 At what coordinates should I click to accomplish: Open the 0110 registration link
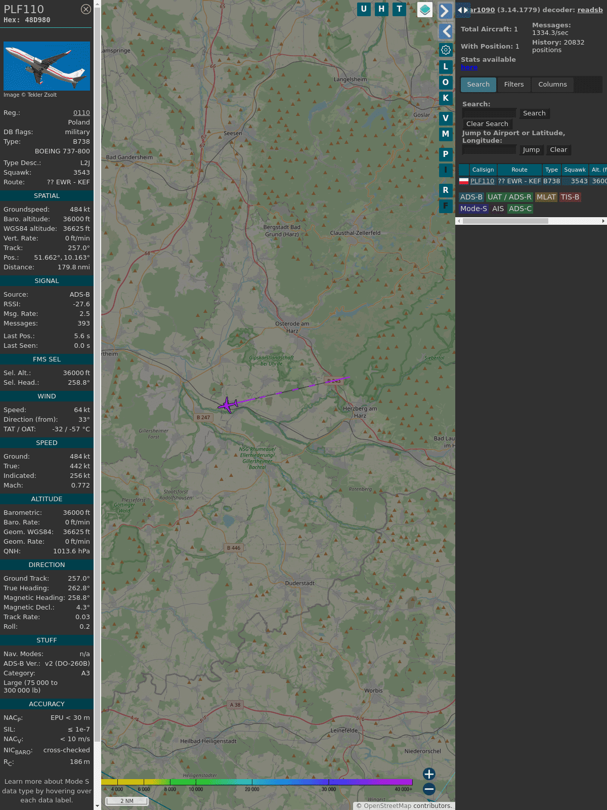point(81,113)
